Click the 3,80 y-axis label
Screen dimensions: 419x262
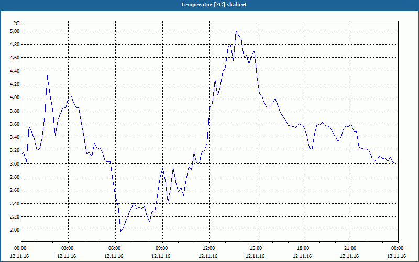[x=15, y=111]
